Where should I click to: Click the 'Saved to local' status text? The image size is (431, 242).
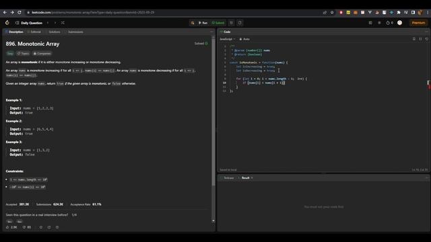coord(228,170)
